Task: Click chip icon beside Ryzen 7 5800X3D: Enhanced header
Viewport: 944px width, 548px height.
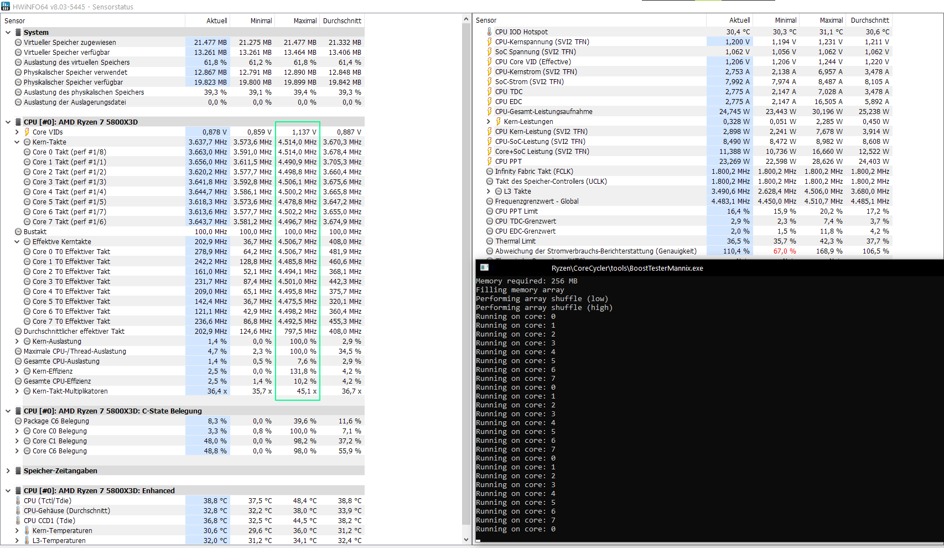Action: click(18, 490)
